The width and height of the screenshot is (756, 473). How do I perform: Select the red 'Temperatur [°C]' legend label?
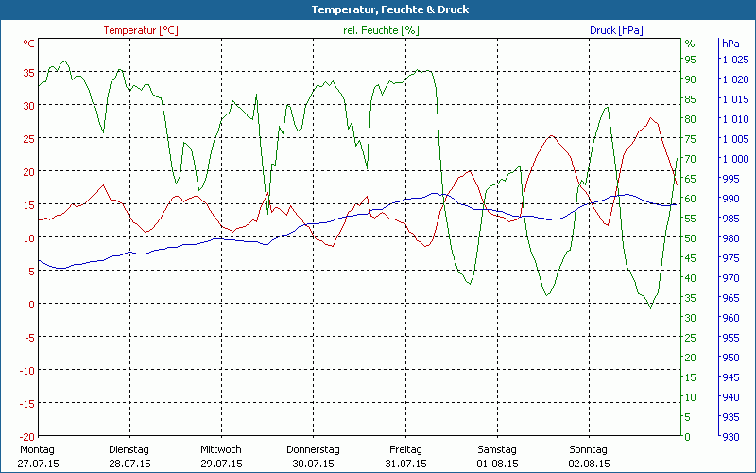[x=141, y=30]
